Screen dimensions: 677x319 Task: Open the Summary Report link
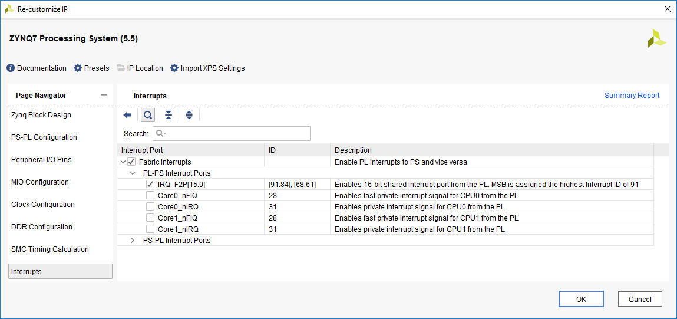pos(632,96)
